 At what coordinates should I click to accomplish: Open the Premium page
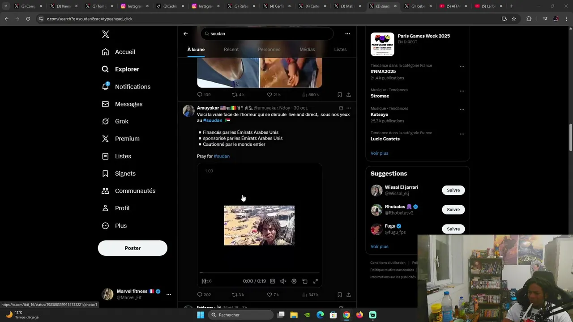coord(121,139)
